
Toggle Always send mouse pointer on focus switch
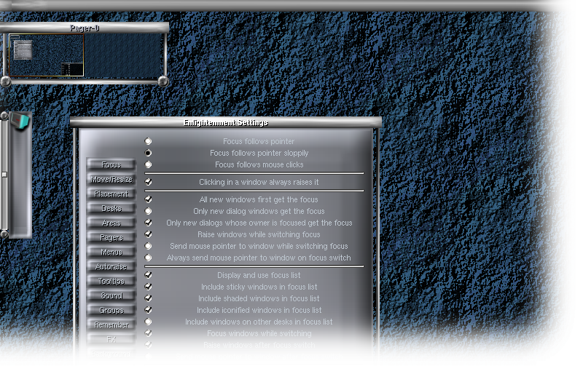148,258
